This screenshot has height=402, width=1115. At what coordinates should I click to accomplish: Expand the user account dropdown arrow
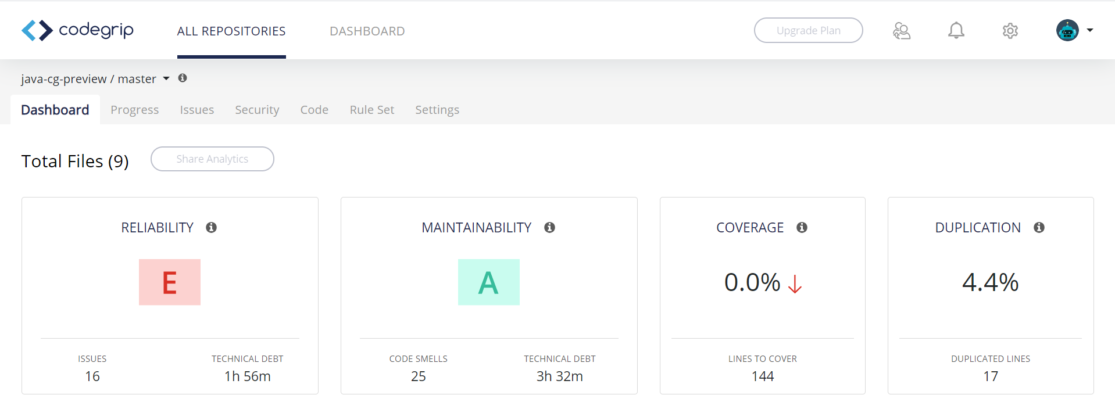[1090, 30]
